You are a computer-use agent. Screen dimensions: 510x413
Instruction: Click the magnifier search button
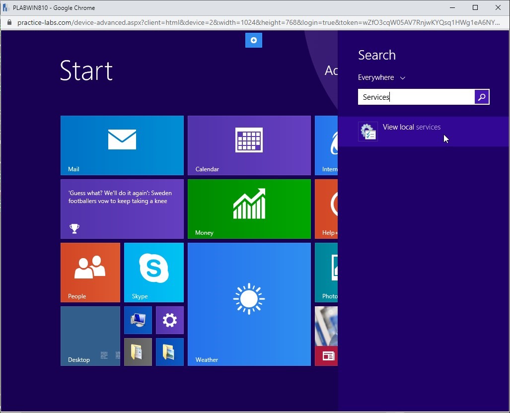click(482, 97)
